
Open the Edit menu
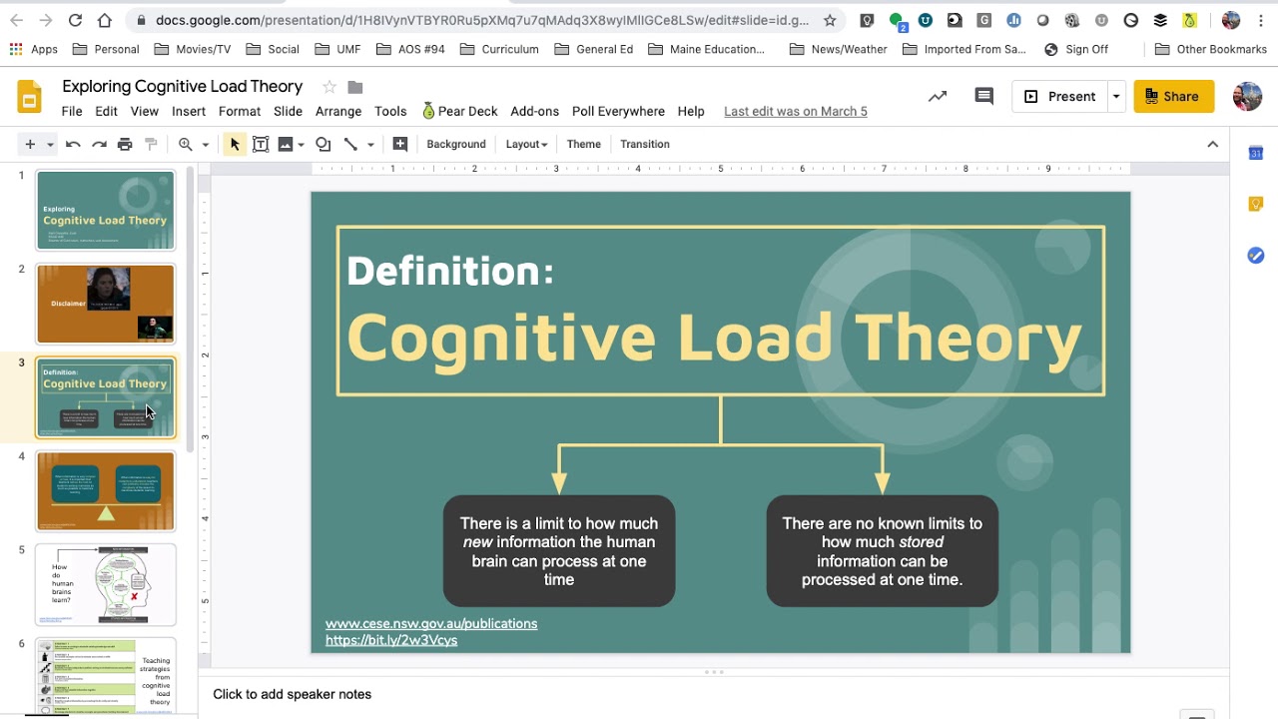[106, 111]
